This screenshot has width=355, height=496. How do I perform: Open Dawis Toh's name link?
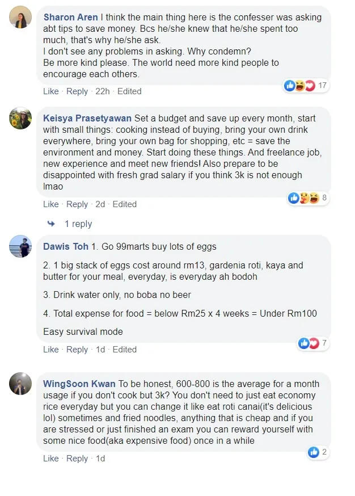pyautogui.click(x=66, y=247)
